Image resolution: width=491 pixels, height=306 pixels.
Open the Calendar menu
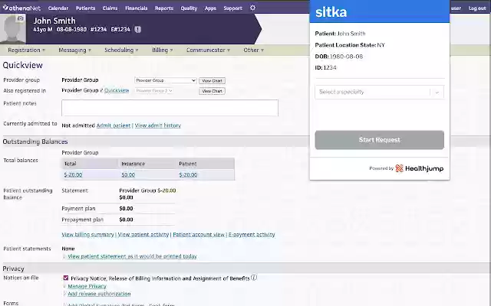point(58,8)
